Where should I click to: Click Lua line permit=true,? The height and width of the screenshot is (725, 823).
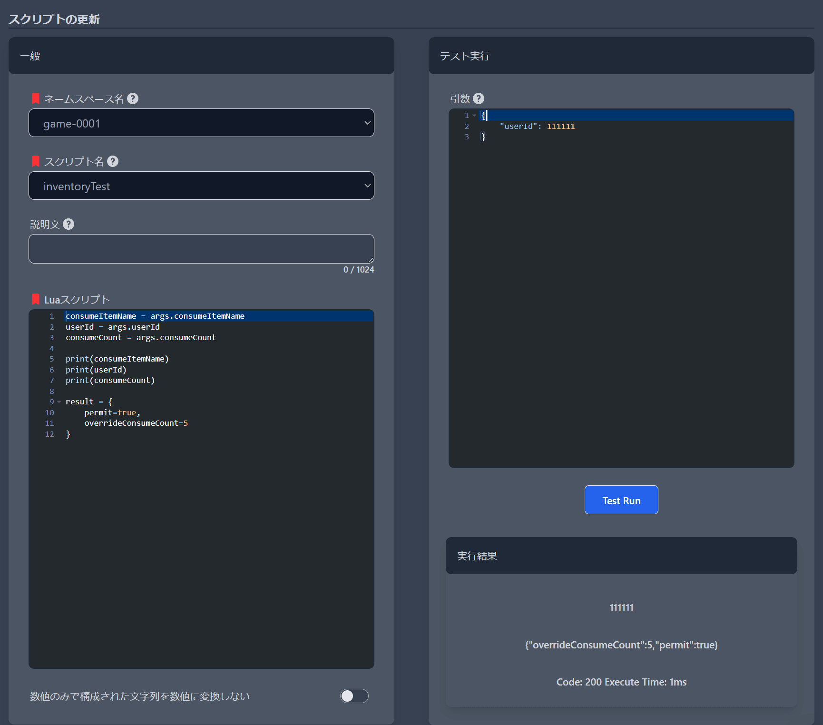(112, 412)
